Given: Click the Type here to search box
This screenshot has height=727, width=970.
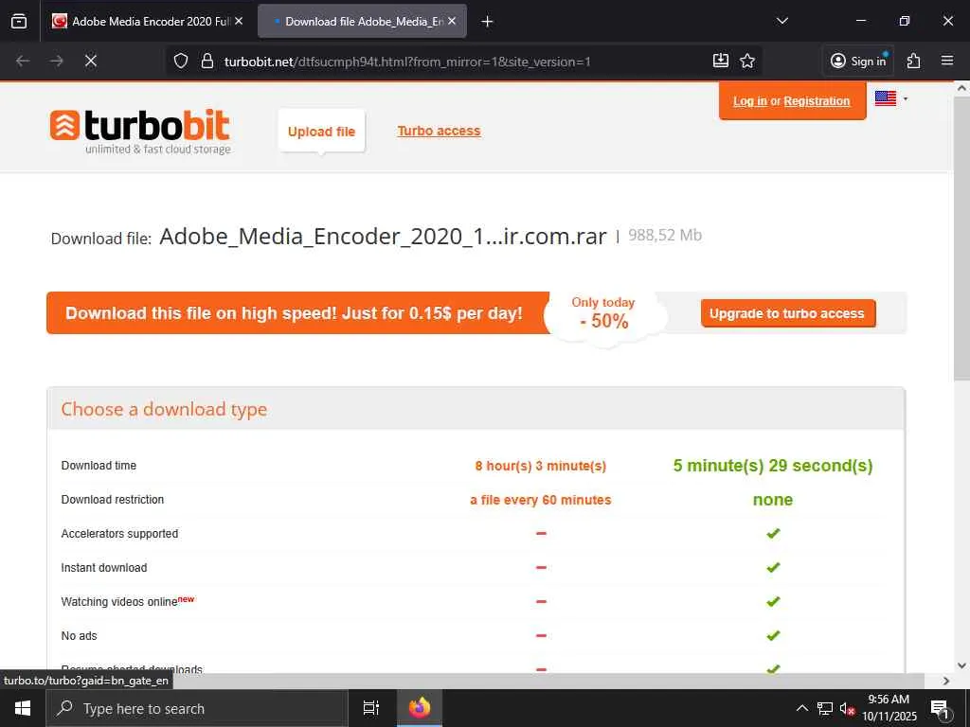Looking at the screenshot, I should 197,708.
